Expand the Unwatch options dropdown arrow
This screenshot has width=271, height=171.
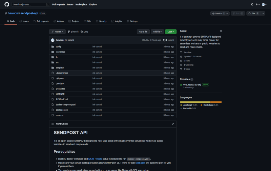(x=227, y=13)
